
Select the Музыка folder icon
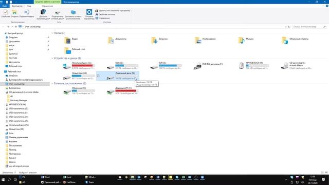click(x=241, y=40)
